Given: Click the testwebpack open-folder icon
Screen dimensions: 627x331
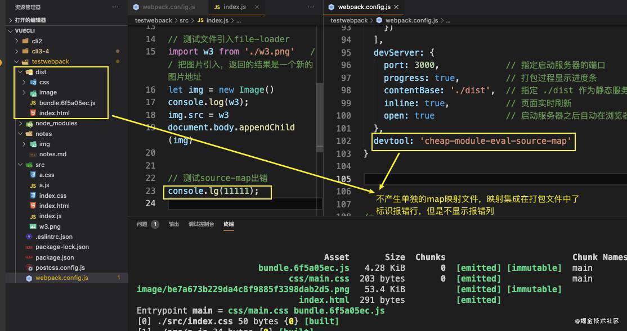Looking at the screenshot, I should click(x=25, y=61).
